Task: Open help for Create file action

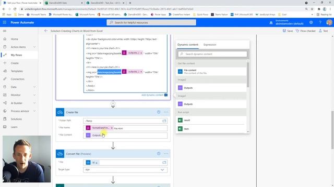Action: 159,112
